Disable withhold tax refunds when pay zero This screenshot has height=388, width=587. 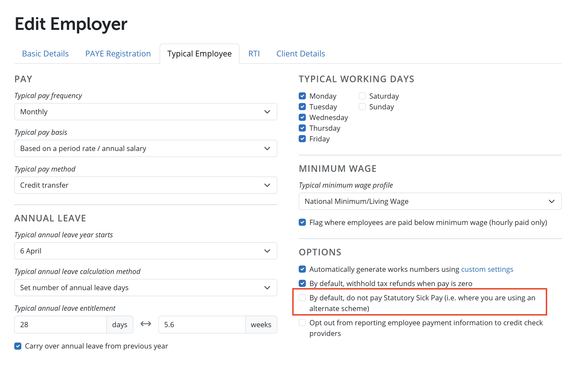click(302, 283)
